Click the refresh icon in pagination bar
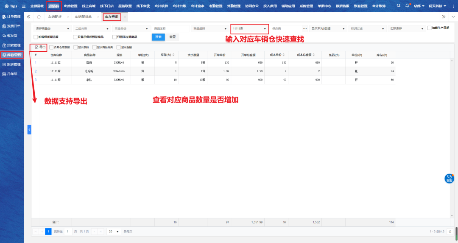This screenshot has height=243, width=458. click(450, 232)
